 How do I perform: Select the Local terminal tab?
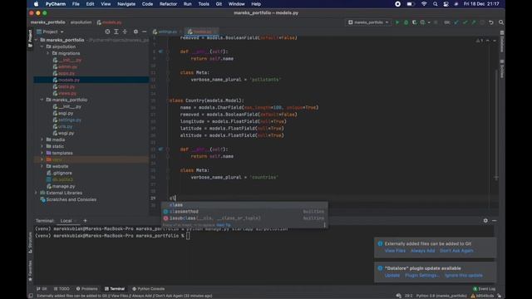[66, 221]
